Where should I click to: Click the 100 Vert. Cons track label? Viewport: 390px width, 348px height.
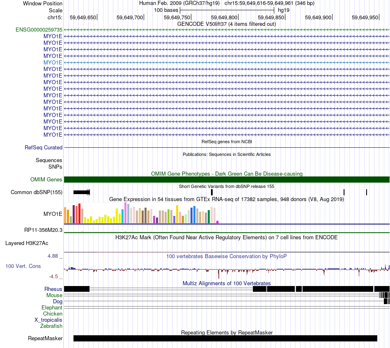tap(23, 266)
